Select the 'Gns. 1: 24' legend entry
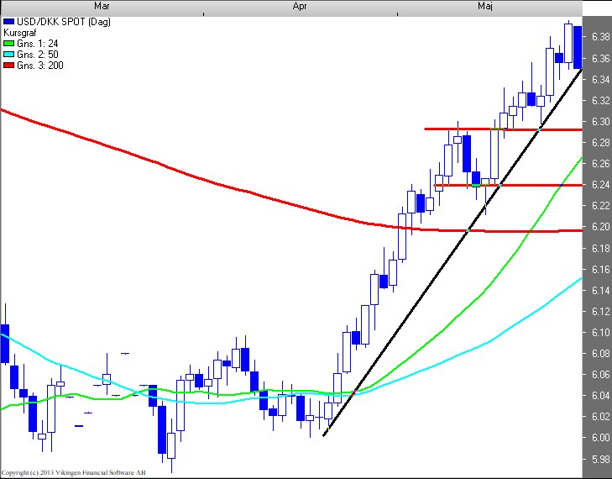This screenshot has width=612, height=479. pyautogui.click(x=38, y=44)
